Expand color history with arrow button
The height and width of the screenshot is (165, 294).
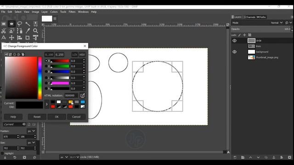[47, 104]
